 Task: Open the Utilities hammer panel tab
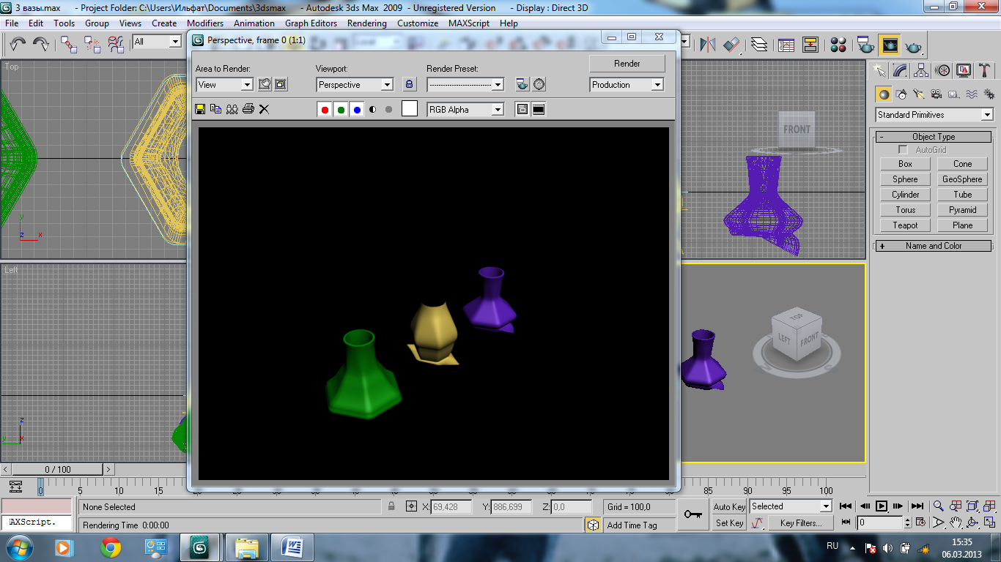click(985, 70)
